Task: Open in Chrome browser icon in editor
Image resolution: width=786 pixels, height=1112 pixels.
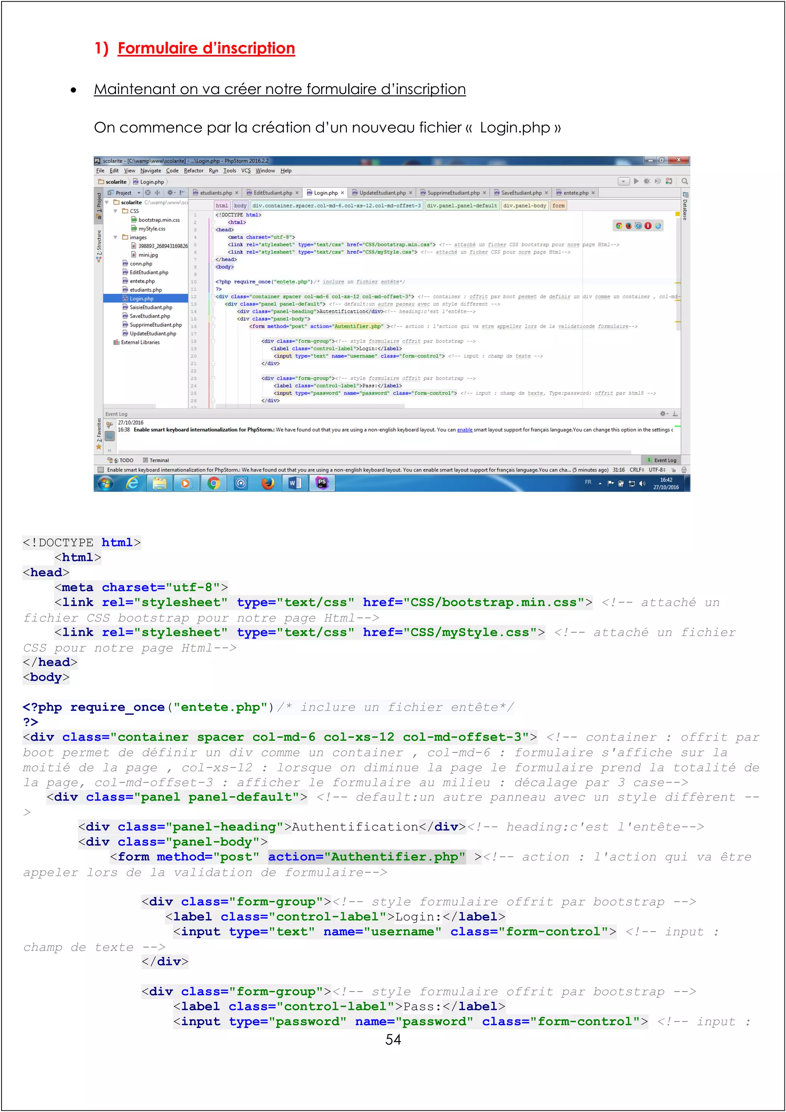Action: 619,226
